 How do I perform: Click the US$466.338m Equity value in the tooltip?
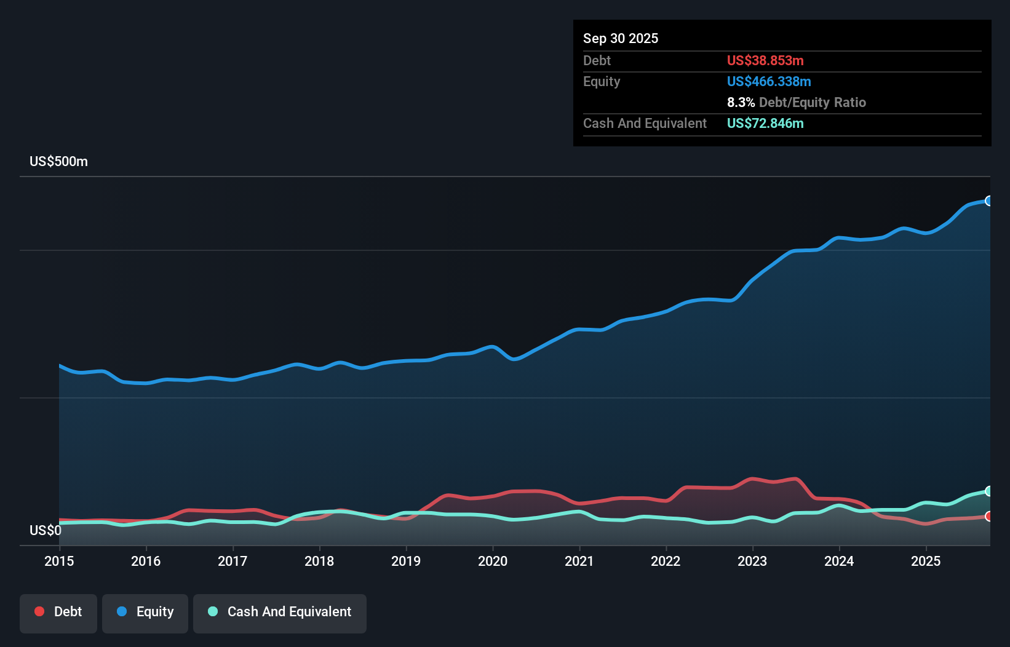pos(769,81)
